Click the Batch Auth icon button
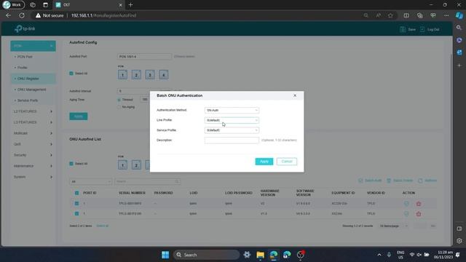 tap(370, 180)
